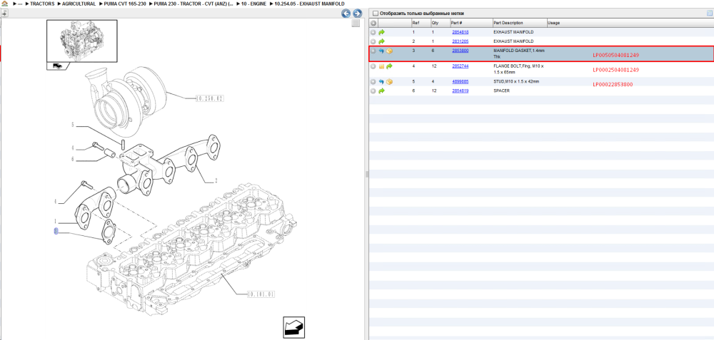Viewport: 714px width, 340px height.
Task: Click the green arrow for part 2831205
Action: tap(381, 41)
